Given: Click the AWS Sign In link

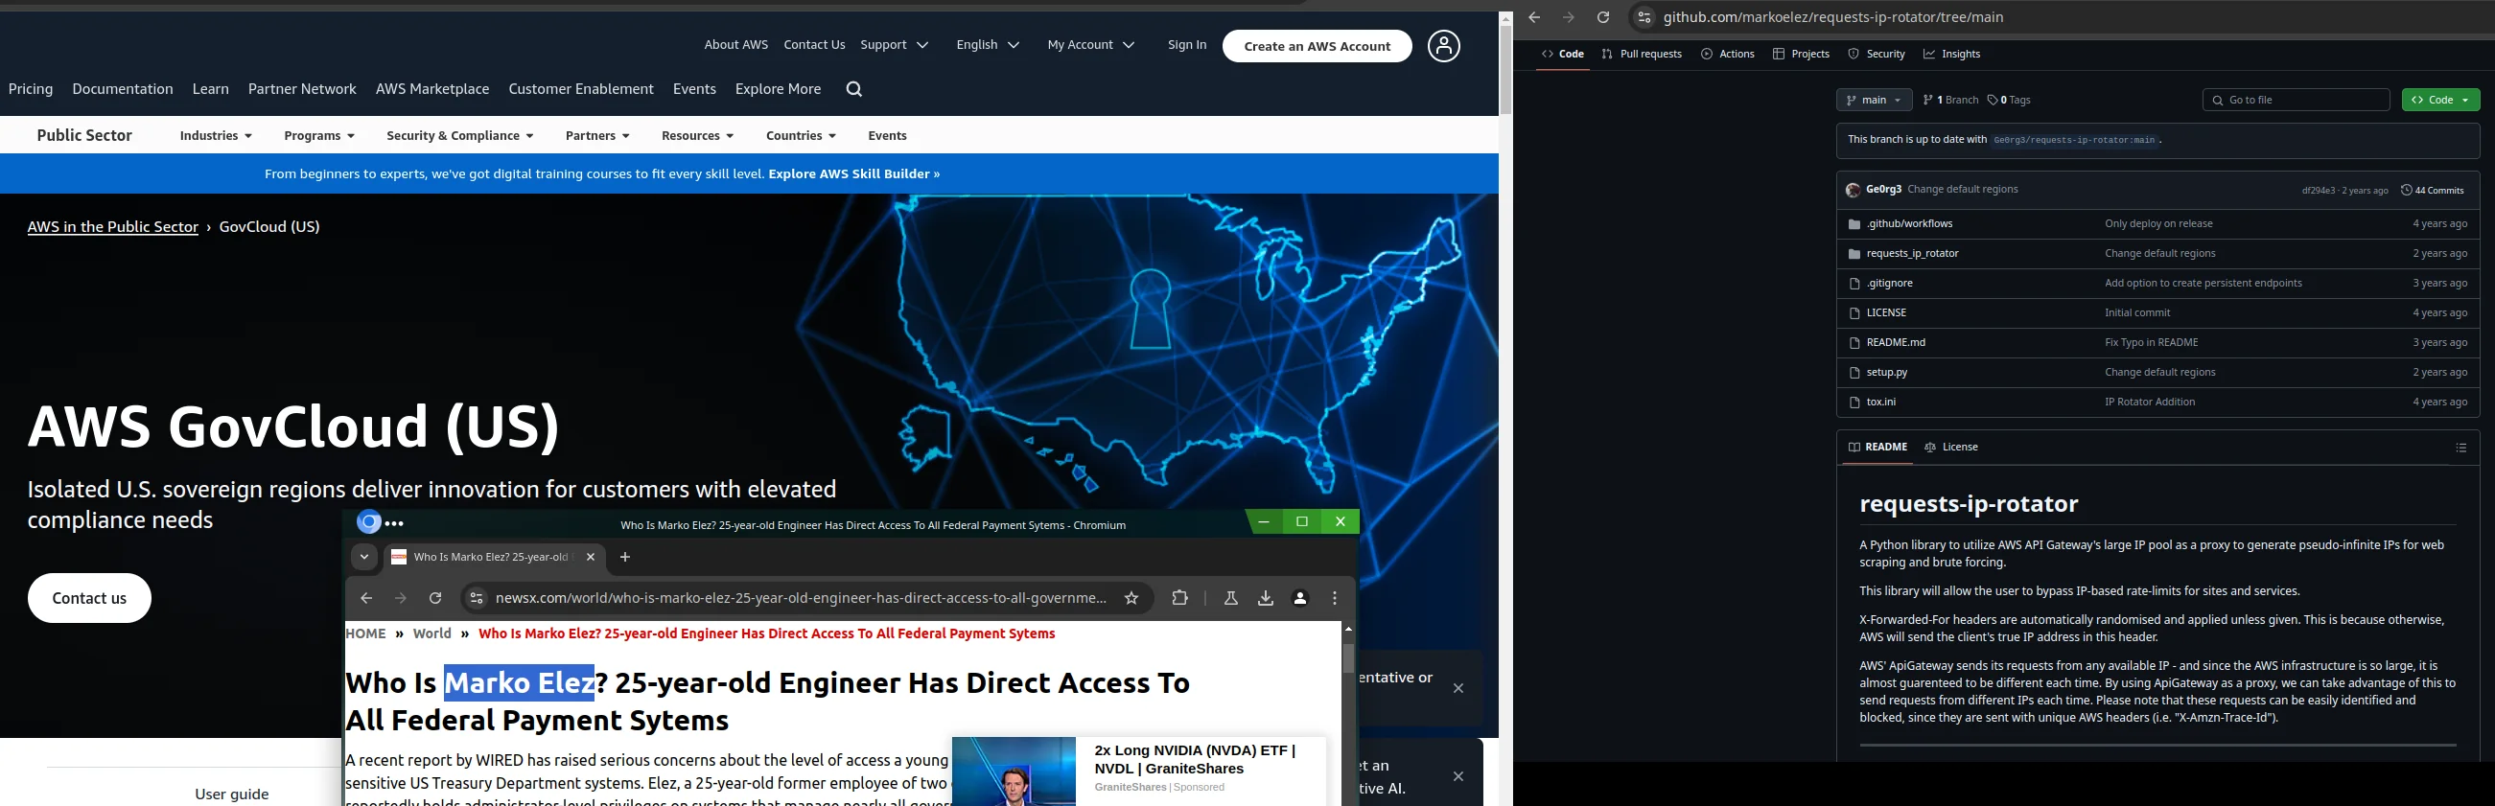Looking at the screenshot, I should tap(1186, 44).
